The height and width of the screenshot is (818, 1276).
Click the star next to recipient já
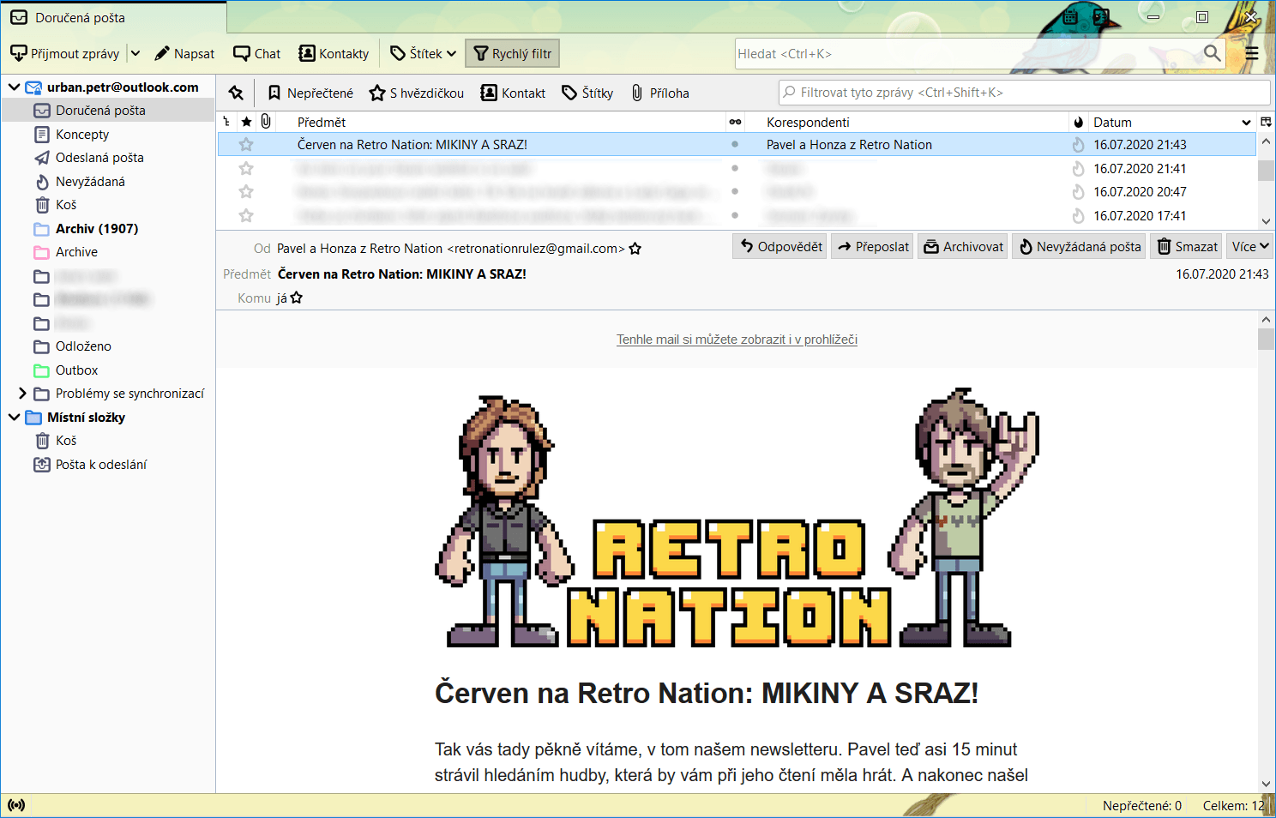pos(297,298)
